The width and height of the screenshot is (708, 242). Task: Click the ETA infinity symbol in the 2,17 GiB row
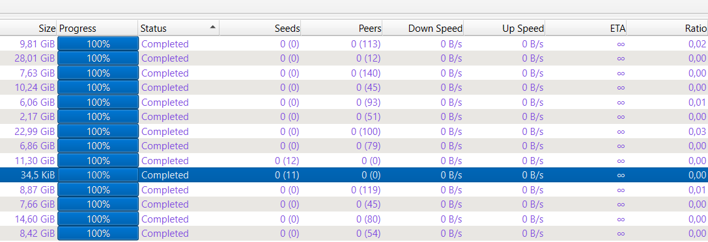621,117
